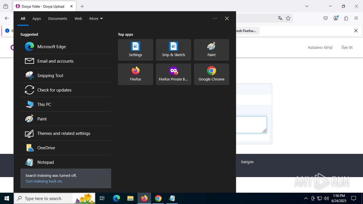363x204 pixels.
Task: Dismiss the Refresh Firefox notification bar
Action: (x=356, y=31)
